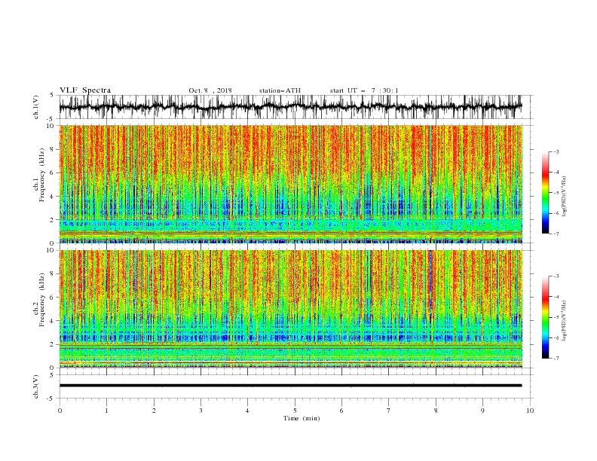Click the "VLF Spectra" plot title
The image size is (597, 461).
(x=85, y=90)
